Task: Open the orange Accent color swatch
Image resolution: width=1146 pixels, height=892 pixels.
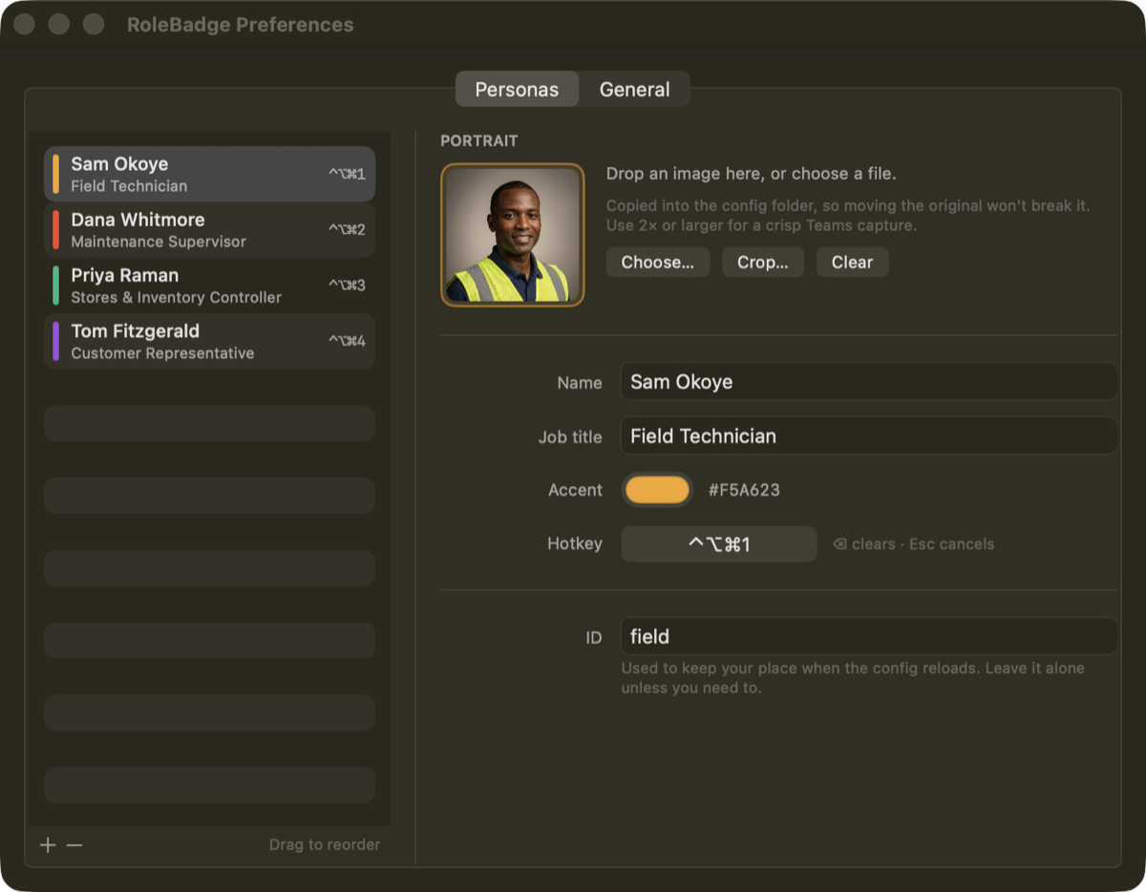Action: 657,490
